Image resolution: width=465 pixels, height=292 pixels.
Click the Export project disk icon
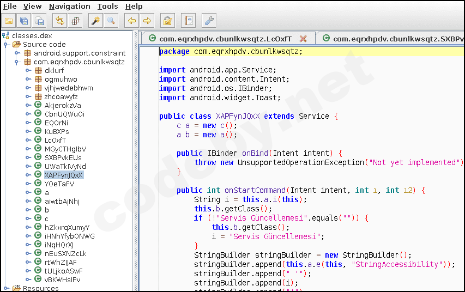click(x=39, y=21)
